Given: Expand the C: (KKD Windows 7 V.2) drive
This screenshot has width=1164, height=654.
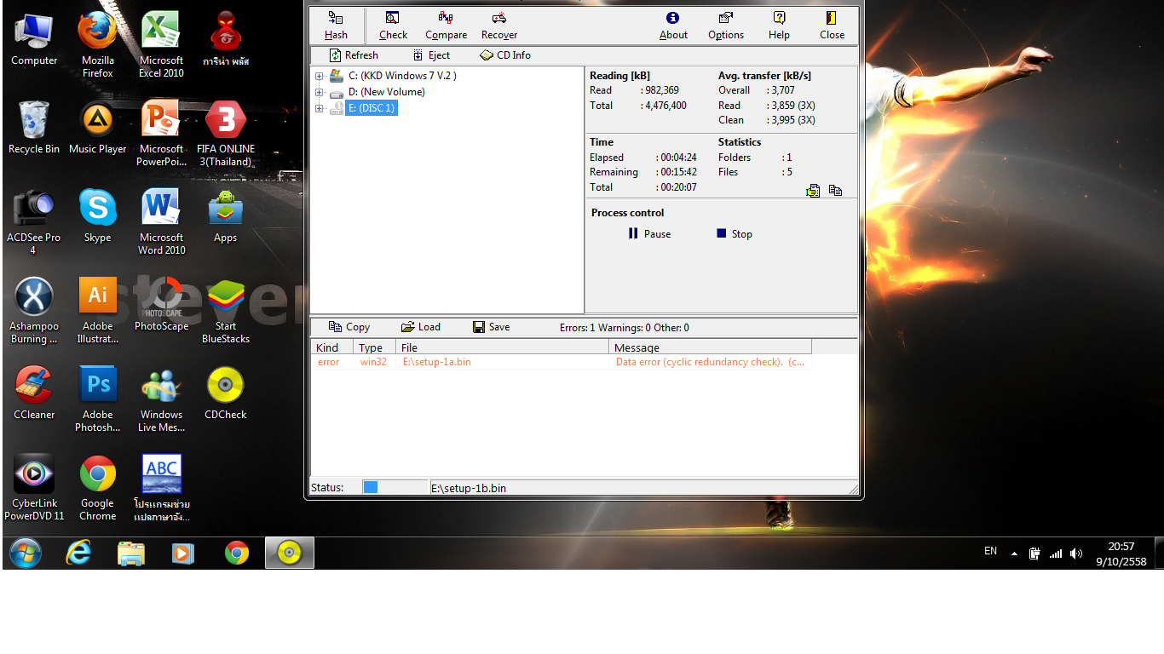Looking at the screenshot, I should [319, 77].
